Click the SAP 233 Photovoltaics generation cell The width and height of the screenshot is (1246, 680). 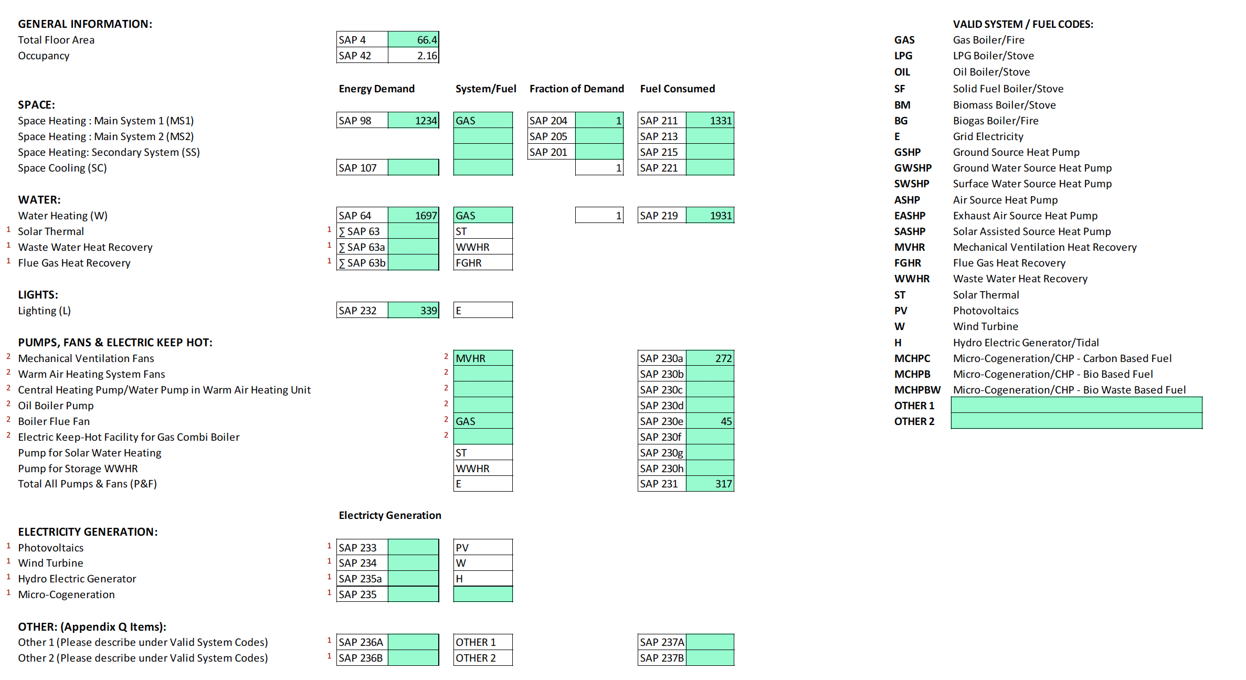(413, 548)
